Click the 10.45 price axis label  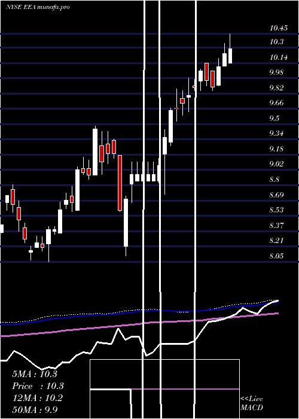click(x=279, y=28)
